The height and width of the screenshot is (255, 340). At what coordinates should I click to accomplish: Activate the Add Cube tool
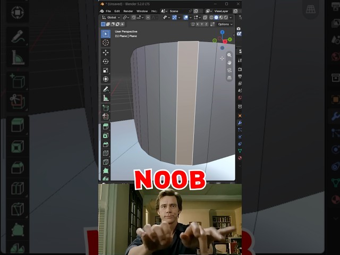click(106, 108)
